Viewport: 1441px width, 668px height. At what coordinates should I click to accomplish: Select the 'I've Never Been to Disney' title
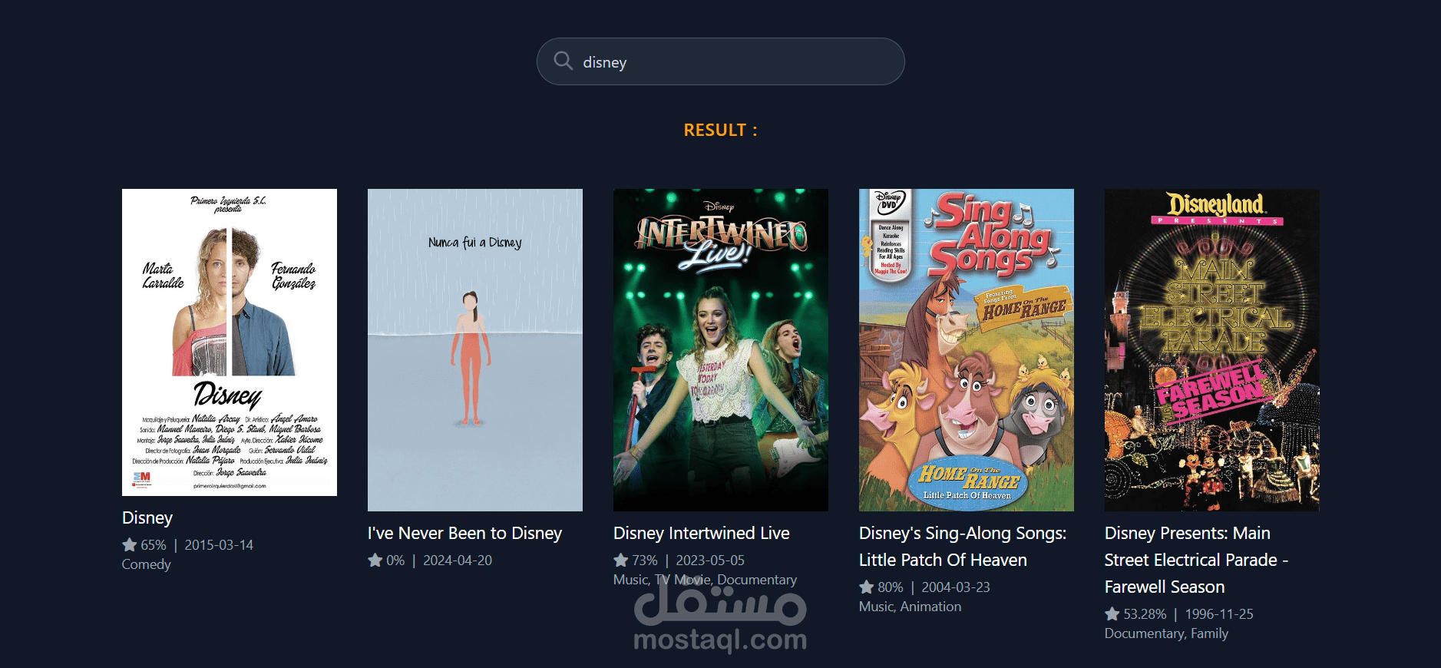coord(464,533)
